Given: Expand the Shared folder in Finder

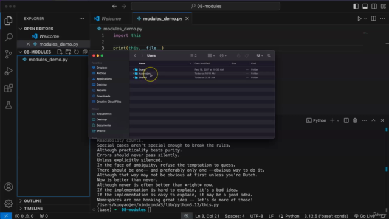Looking at the screenshot, I should [133, 78].
